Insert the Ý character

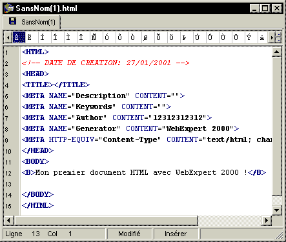point(249,37)
